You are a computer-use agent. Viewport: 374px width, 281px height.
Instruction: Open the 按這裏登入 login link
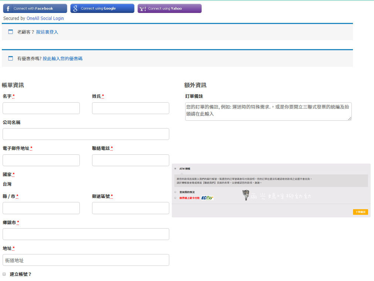(x=47, y=32)
